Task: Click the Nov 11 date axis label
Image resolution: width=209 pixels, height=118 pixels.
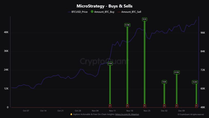Action: point(112,111)
